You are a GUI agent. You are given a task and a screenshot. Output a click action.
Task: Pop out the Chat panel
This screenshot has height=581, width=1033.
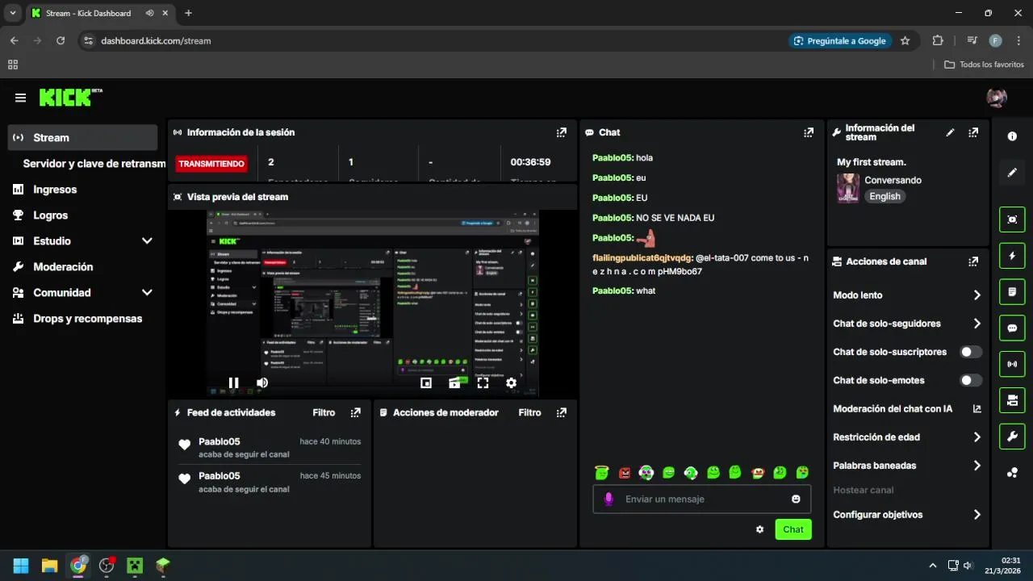pos(809,132)
